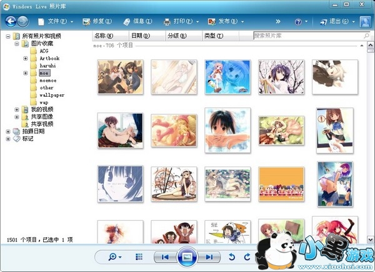
Task: Open the dropdown next to Help icon
Action: 306,21
